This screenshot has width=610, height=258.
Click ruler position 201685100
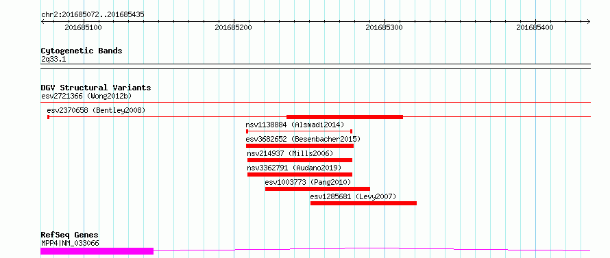coord(83,27)
